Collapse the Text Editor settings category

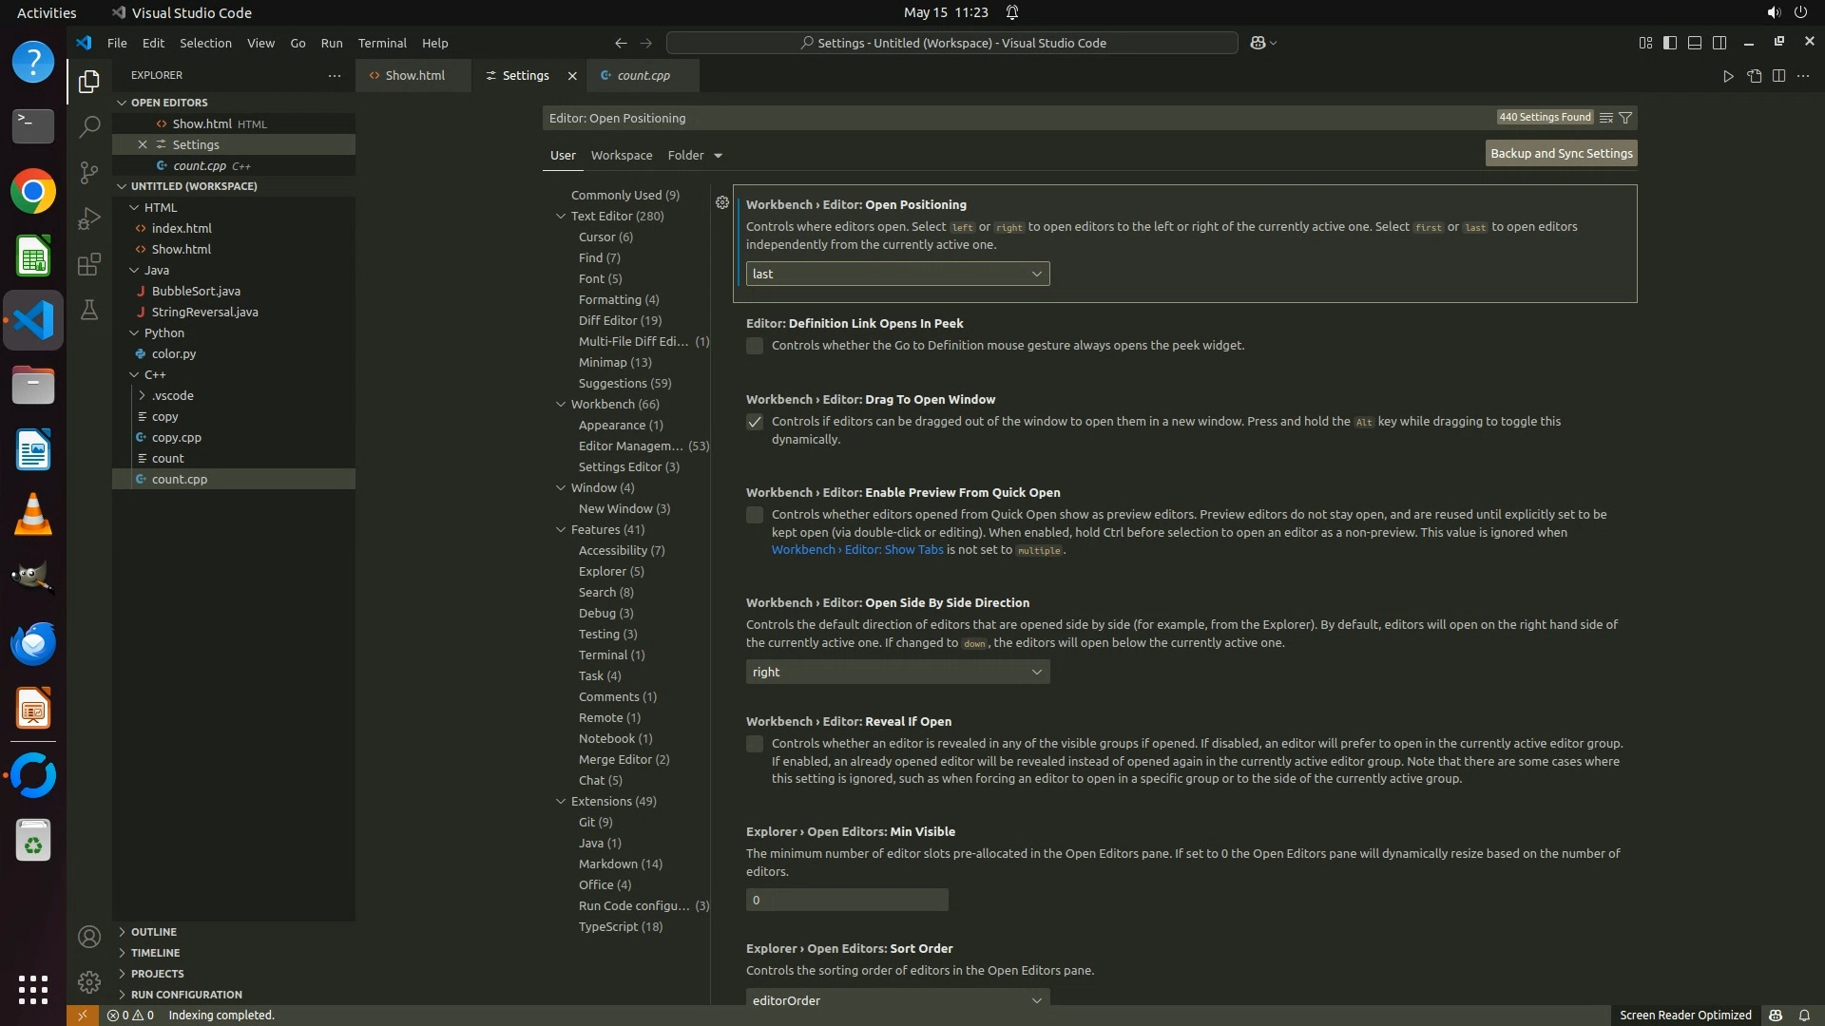coord(561,216)
